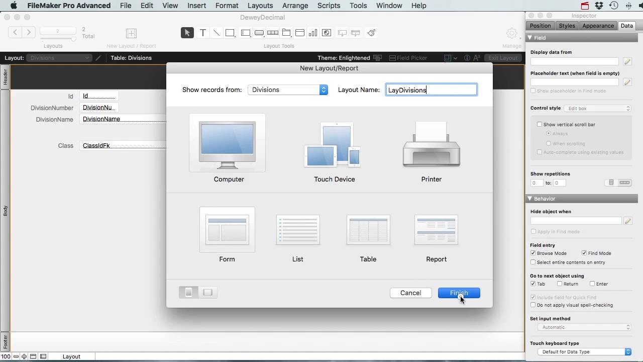
Task: Select the Field/Control tool
Action: (246, 33)
